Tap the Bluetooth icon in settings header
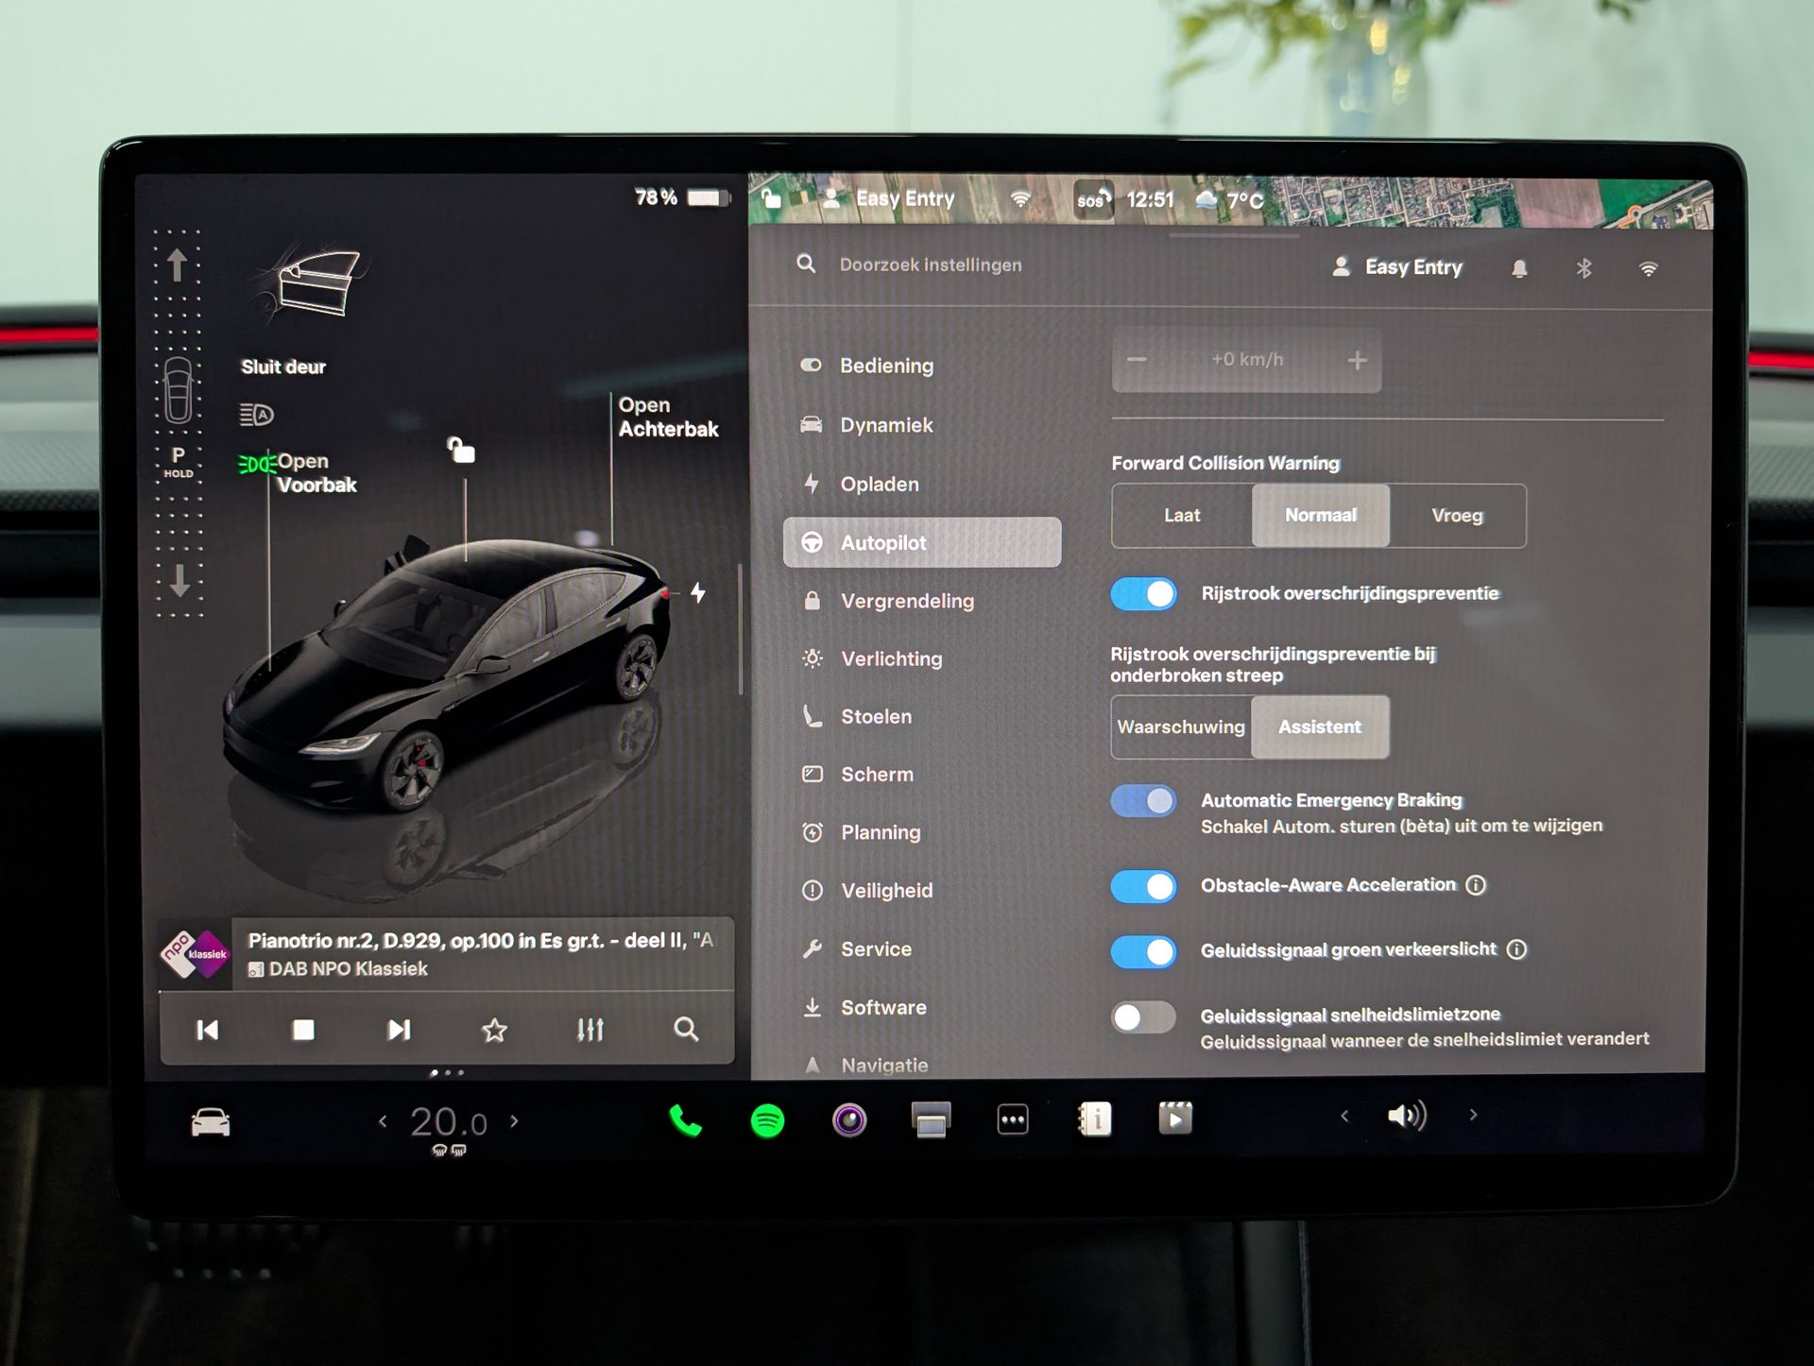The height and width of the screenshot is (1366, 1814). coord(1584,268)
